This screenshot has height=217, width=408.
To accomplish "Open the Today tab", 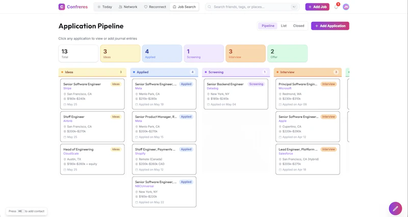I will [x=105, y=7].
